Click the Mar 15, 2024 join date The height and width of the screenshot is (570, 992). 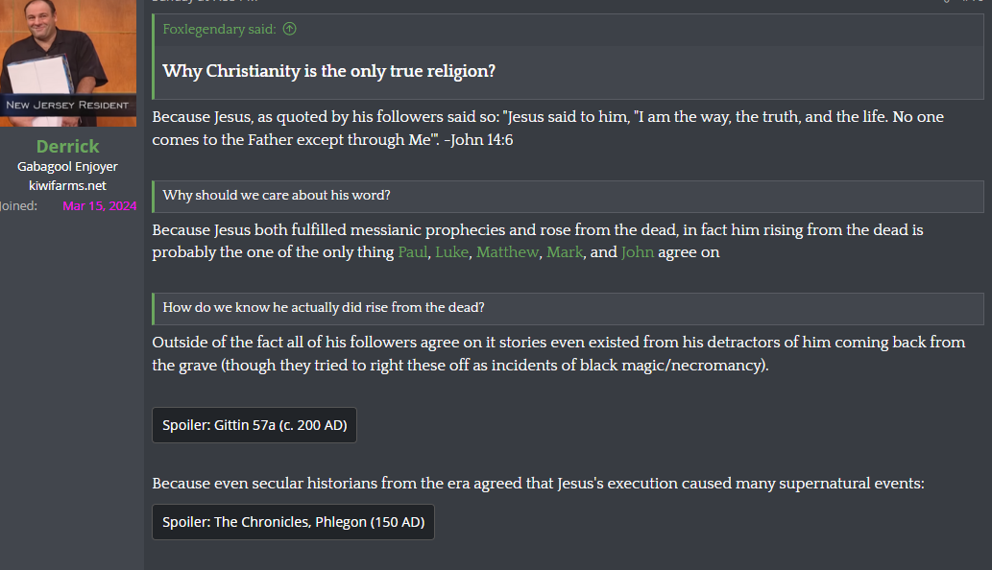coord(99,206)
